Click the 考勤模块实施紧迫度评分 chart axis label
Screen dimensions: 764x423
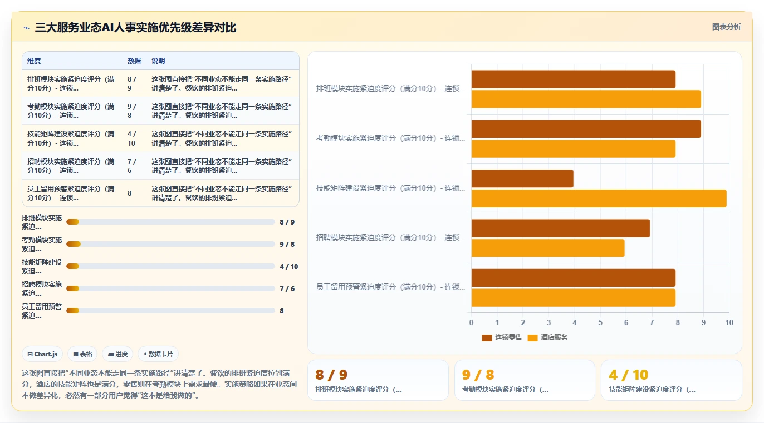[x=390, y=138]
